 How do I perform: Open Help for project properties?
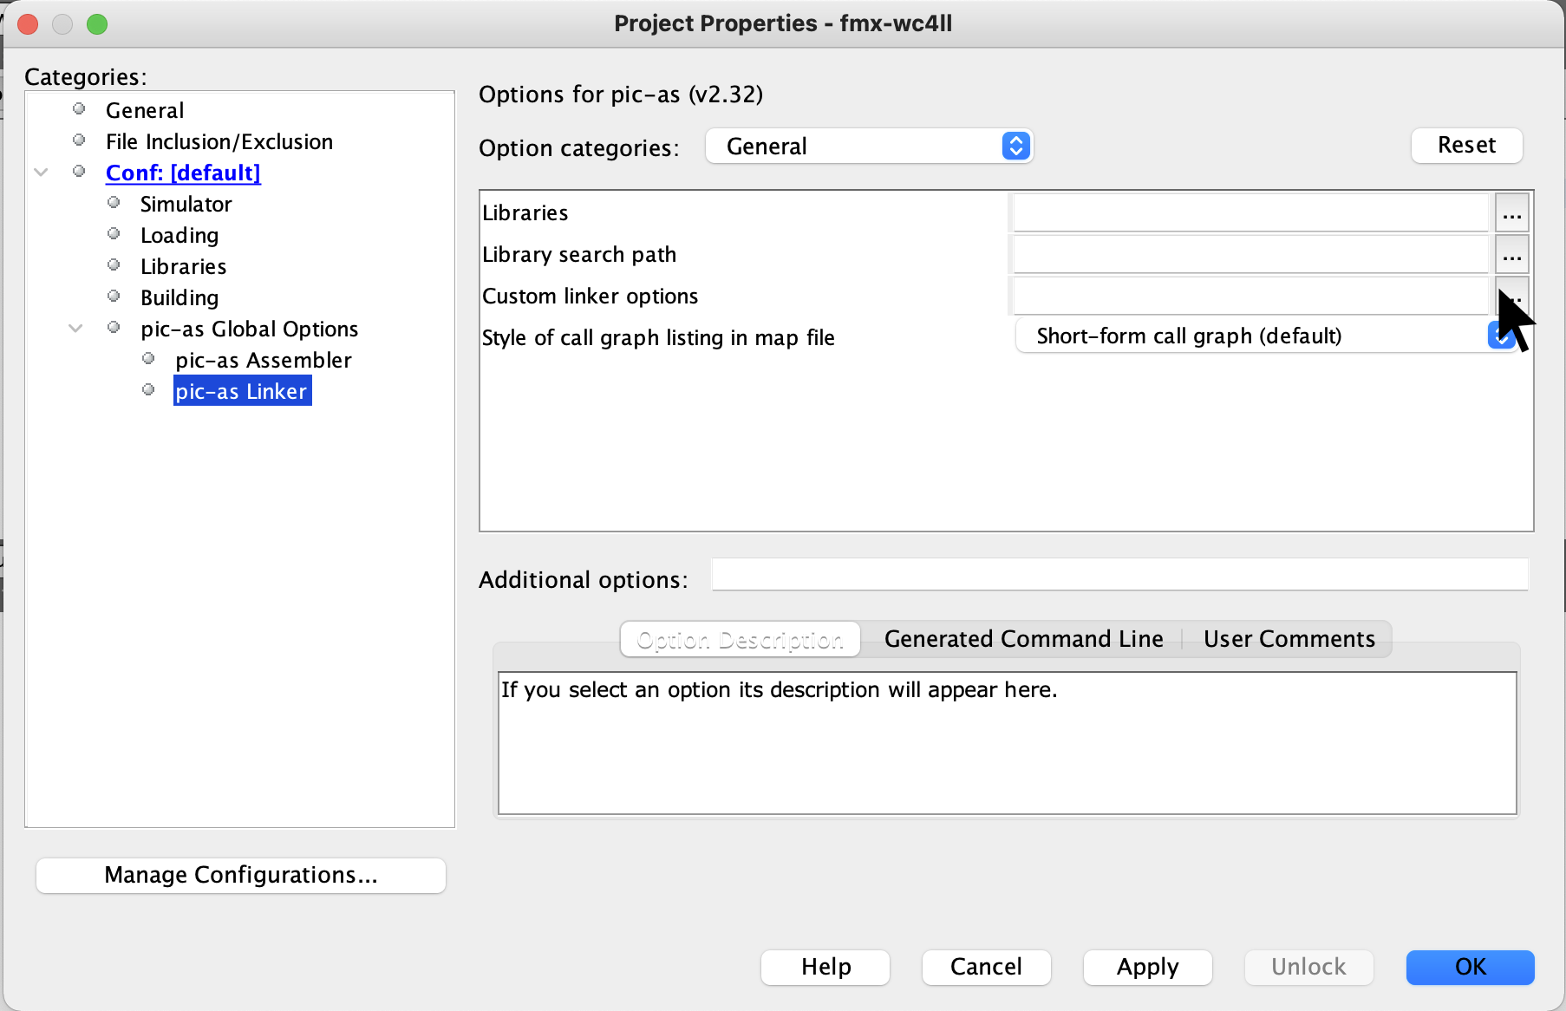click(825, 967)
